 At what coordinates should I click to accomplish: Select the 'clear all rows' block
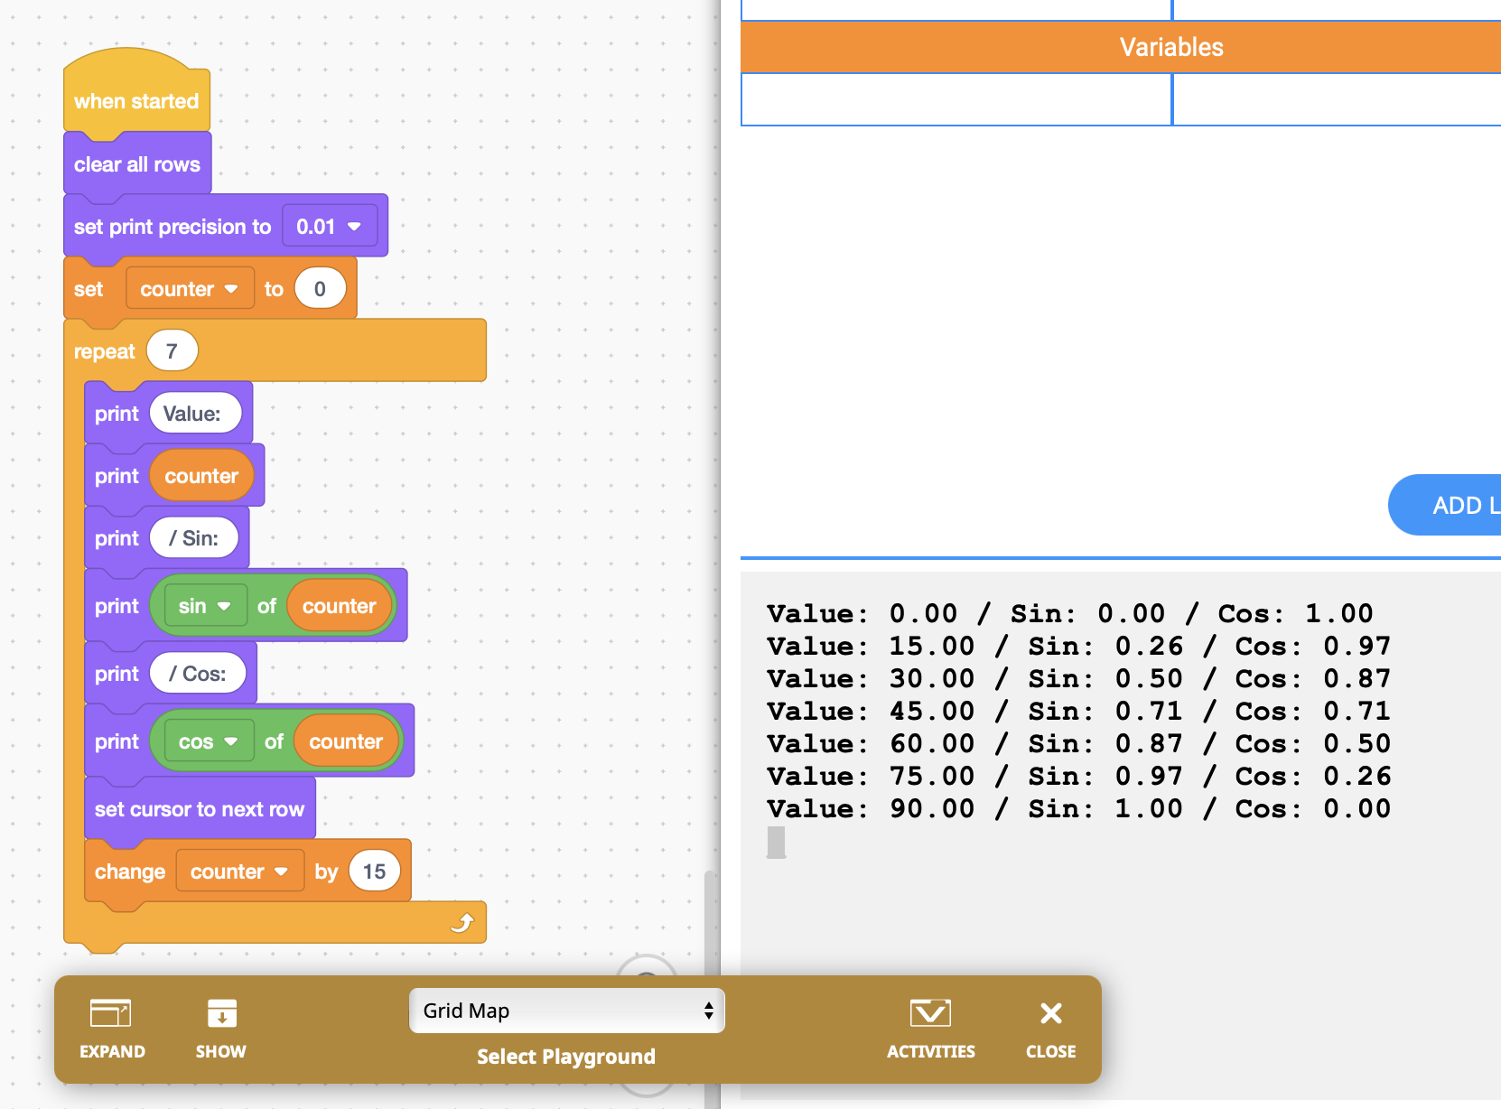(136, 164)
